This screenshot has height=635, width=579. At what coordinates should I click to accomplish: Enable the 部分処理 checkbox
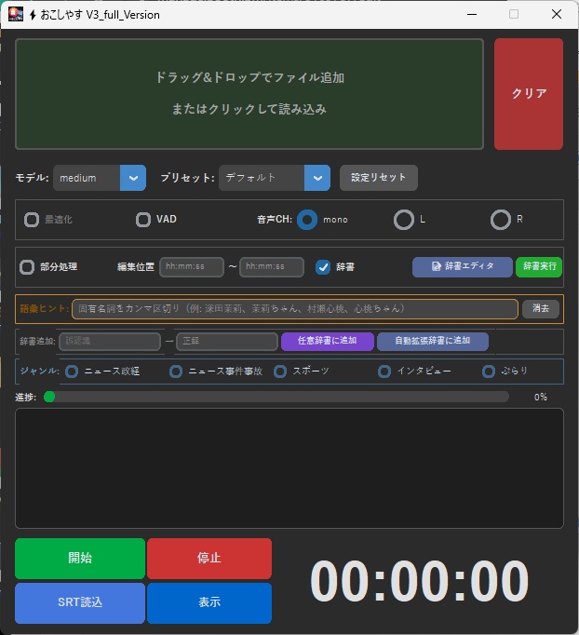click(x=27, y=267)
